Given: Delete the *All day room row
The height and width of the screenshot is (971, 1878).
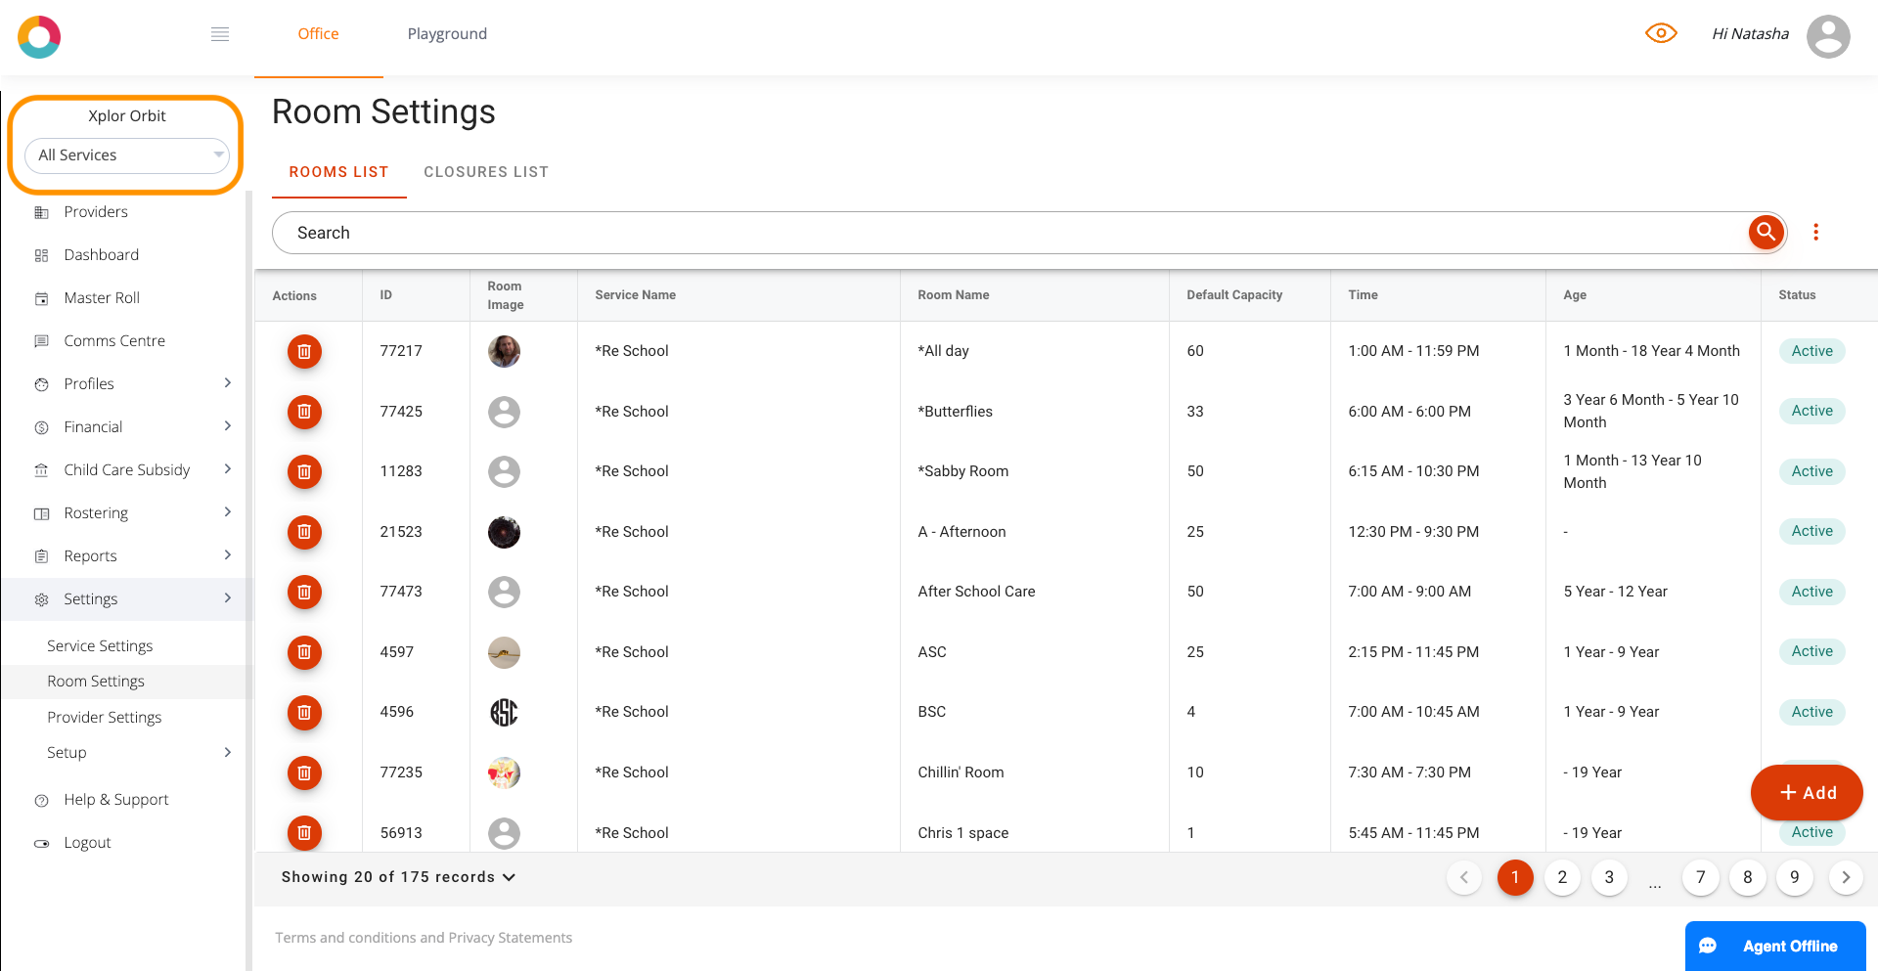Looking at the screenshot, I should tap(304, 351).
